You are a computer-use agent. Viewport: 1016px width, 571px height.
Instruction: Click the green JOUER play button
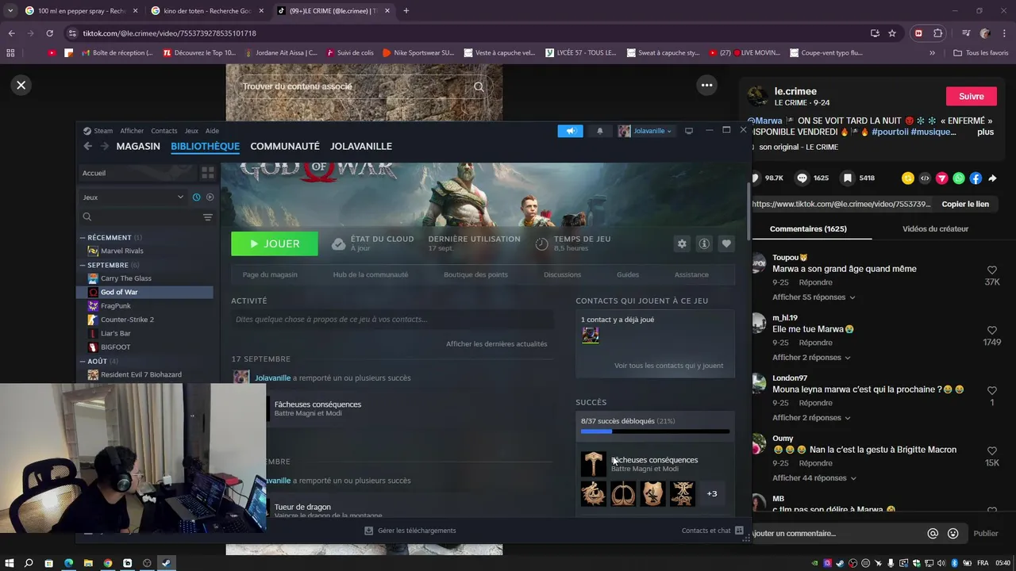click(x=275, y=244)
